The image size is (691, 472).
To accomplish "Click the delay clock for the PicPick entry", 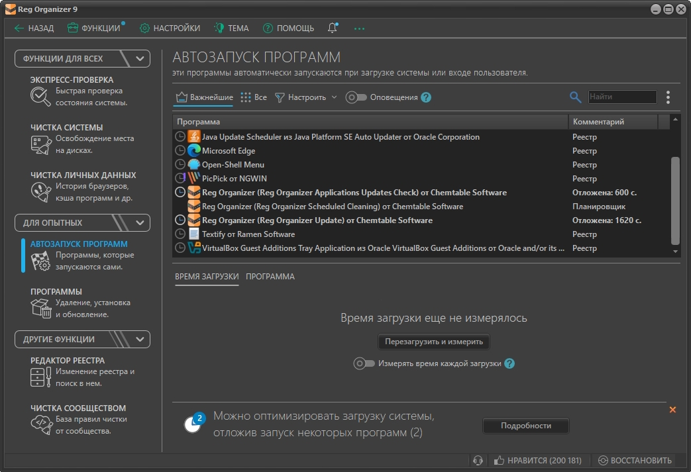I will 180,179.
